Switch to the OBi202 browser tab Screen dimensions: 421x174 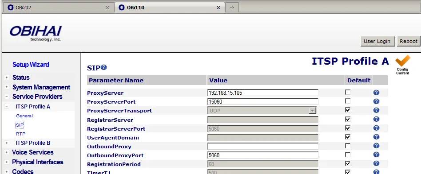58,8
